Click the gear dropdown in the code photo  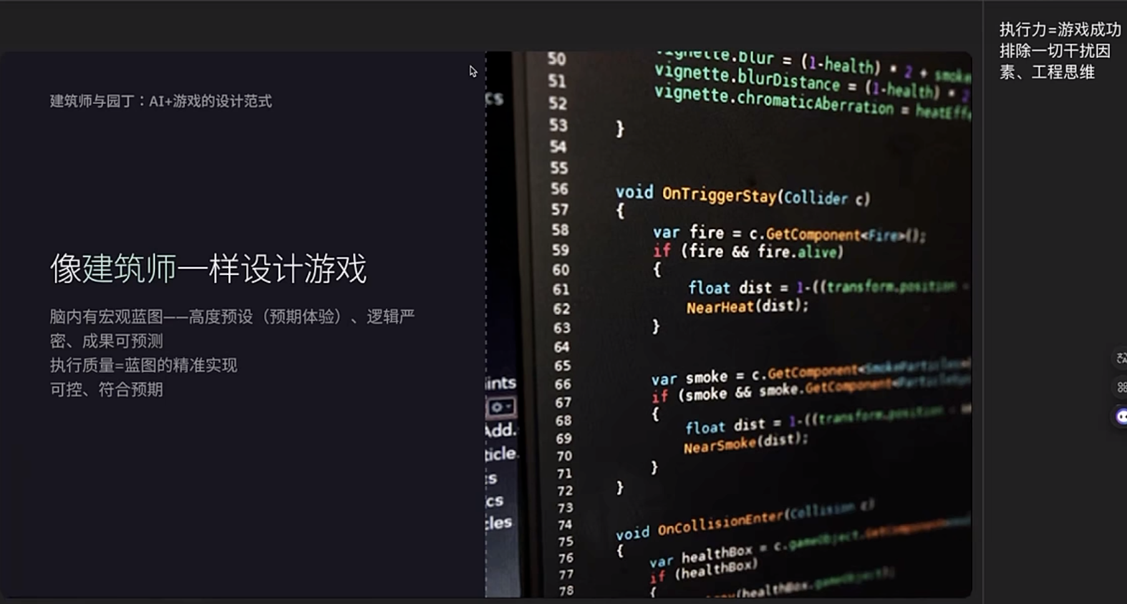pos(500,407)
